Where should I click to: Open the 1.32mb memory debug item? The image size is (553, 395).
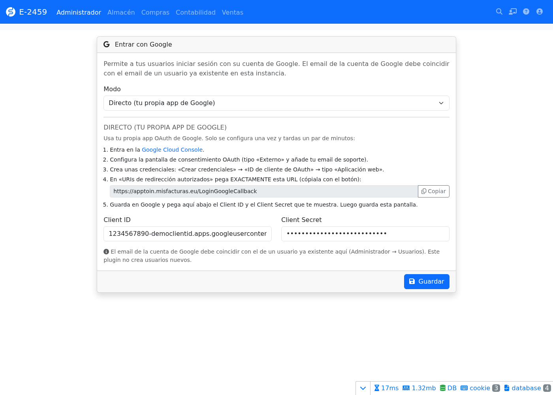pyautogui.click(x=419, y=388)
